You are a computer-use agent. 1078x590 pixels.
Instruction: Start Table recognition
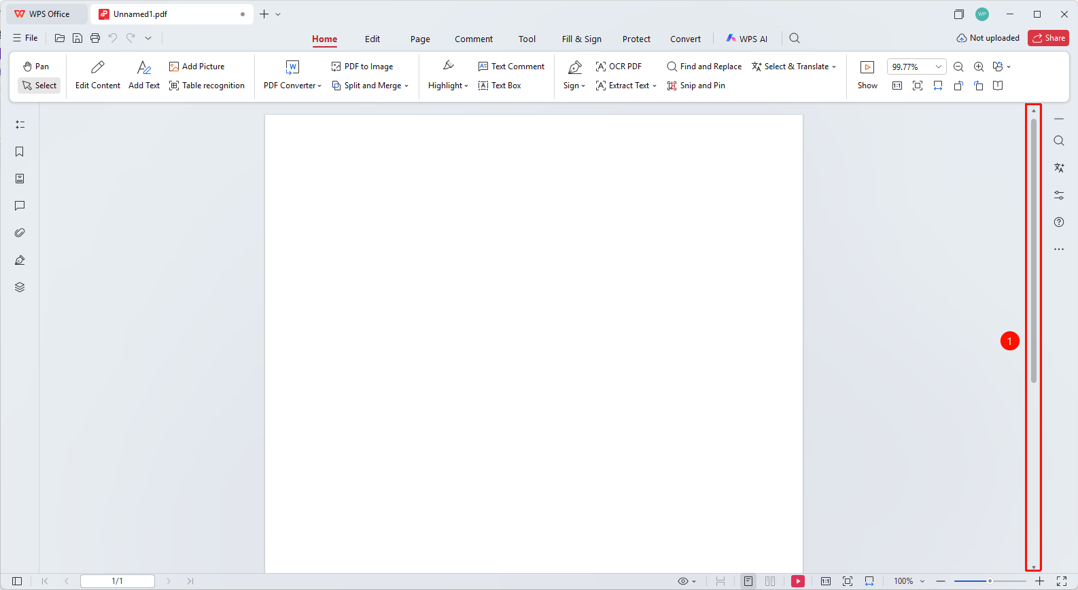(x=207, y=86)
